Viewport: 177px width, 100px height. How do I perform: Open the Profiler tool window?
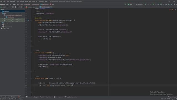(x=49, y=97)
